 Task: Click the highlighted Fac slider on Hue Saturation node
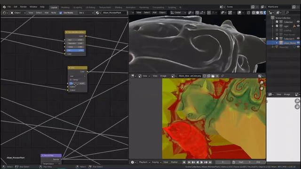[75, 50]
